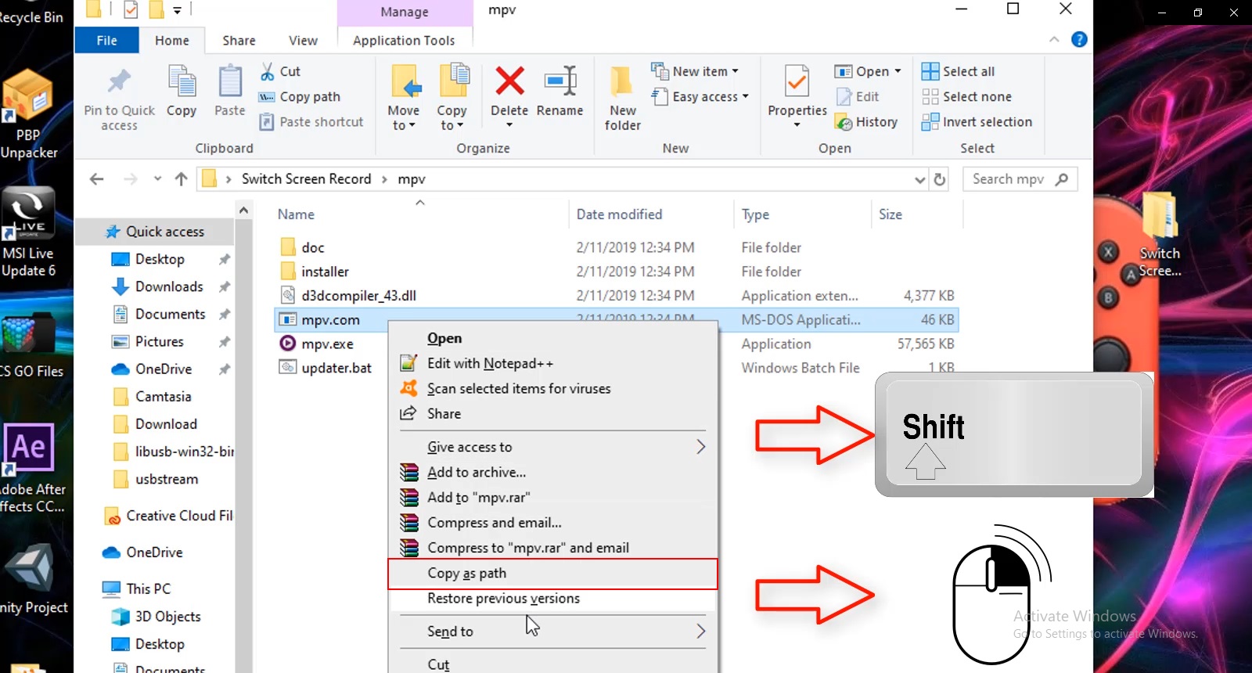Viewport: 1252px width, 673px height.
Task: Select the updater.bat file
Action: tap(336, 368)
